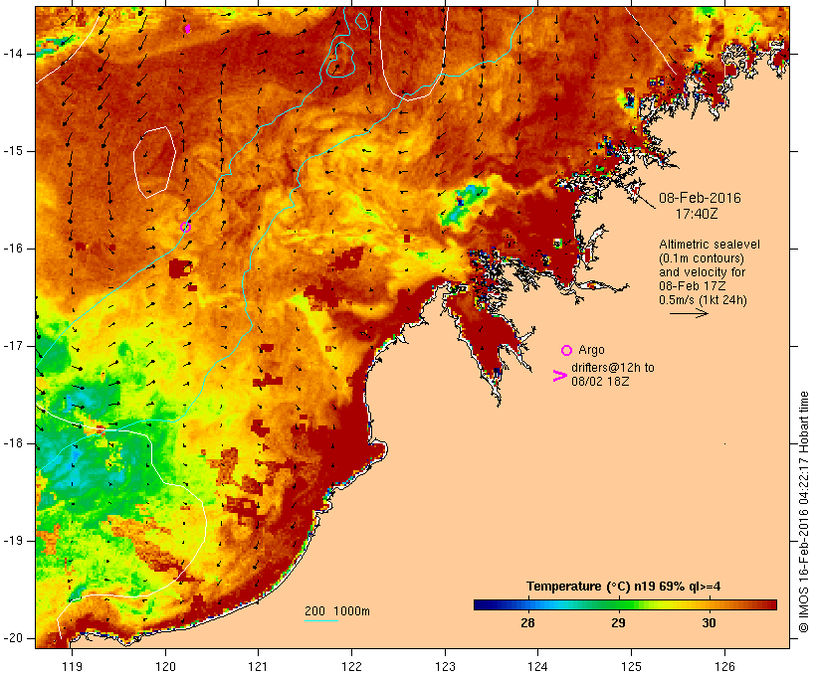Click the cyan 200 1000m isobath legend line
This screenshot has width=816, height=676.
pos(321,620)
